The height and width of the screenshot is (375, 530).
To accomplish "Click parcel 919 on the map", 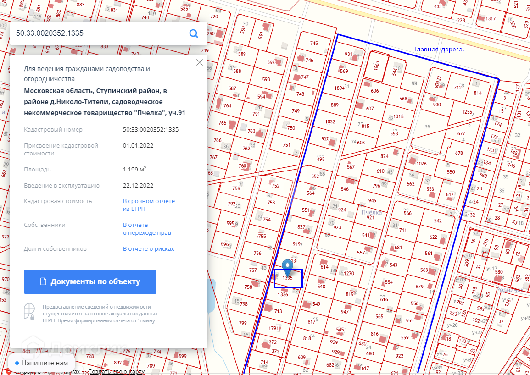I will coord(297,244).
